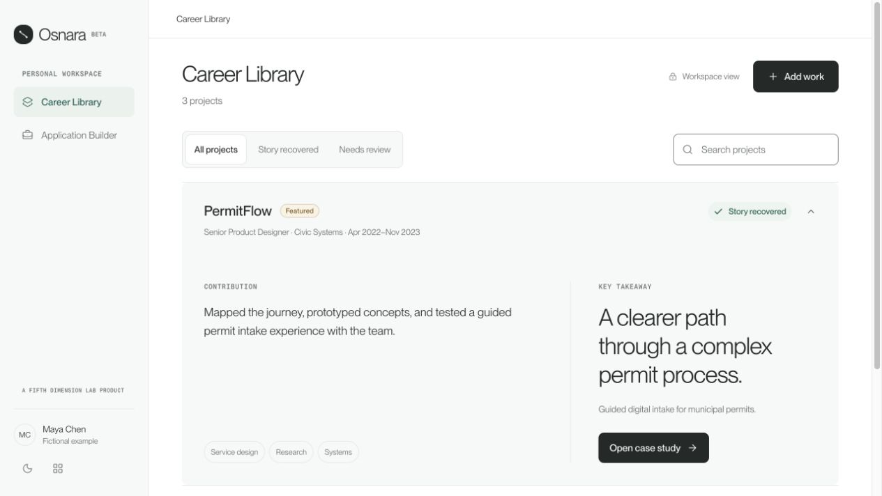Open Application Builder in sidebar
The width and height of the screenshot is (882, 496).
[x=74, y=135]
